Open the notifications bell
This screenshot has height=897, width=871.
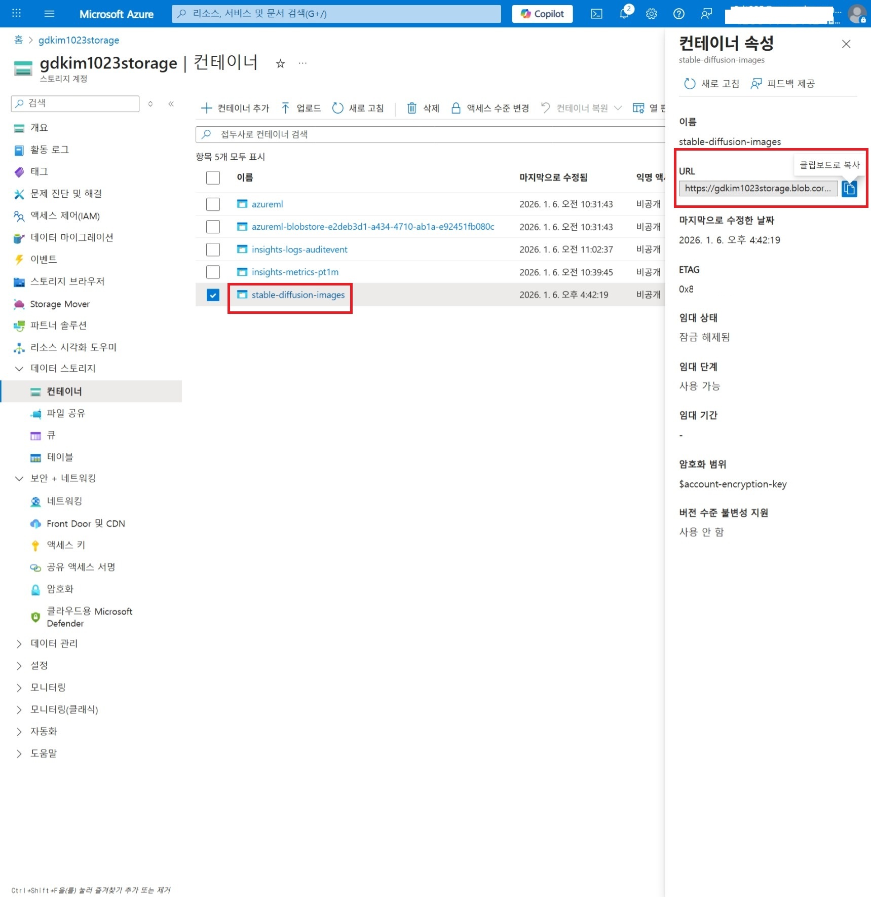tap(624, 14)
